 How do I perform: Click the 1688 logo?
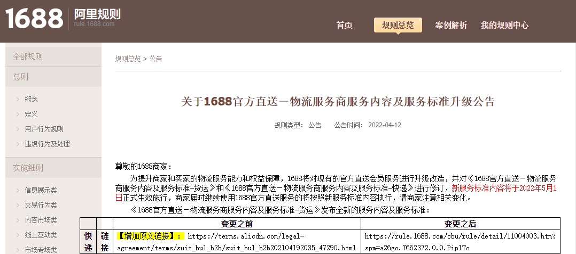coord(34,18)
